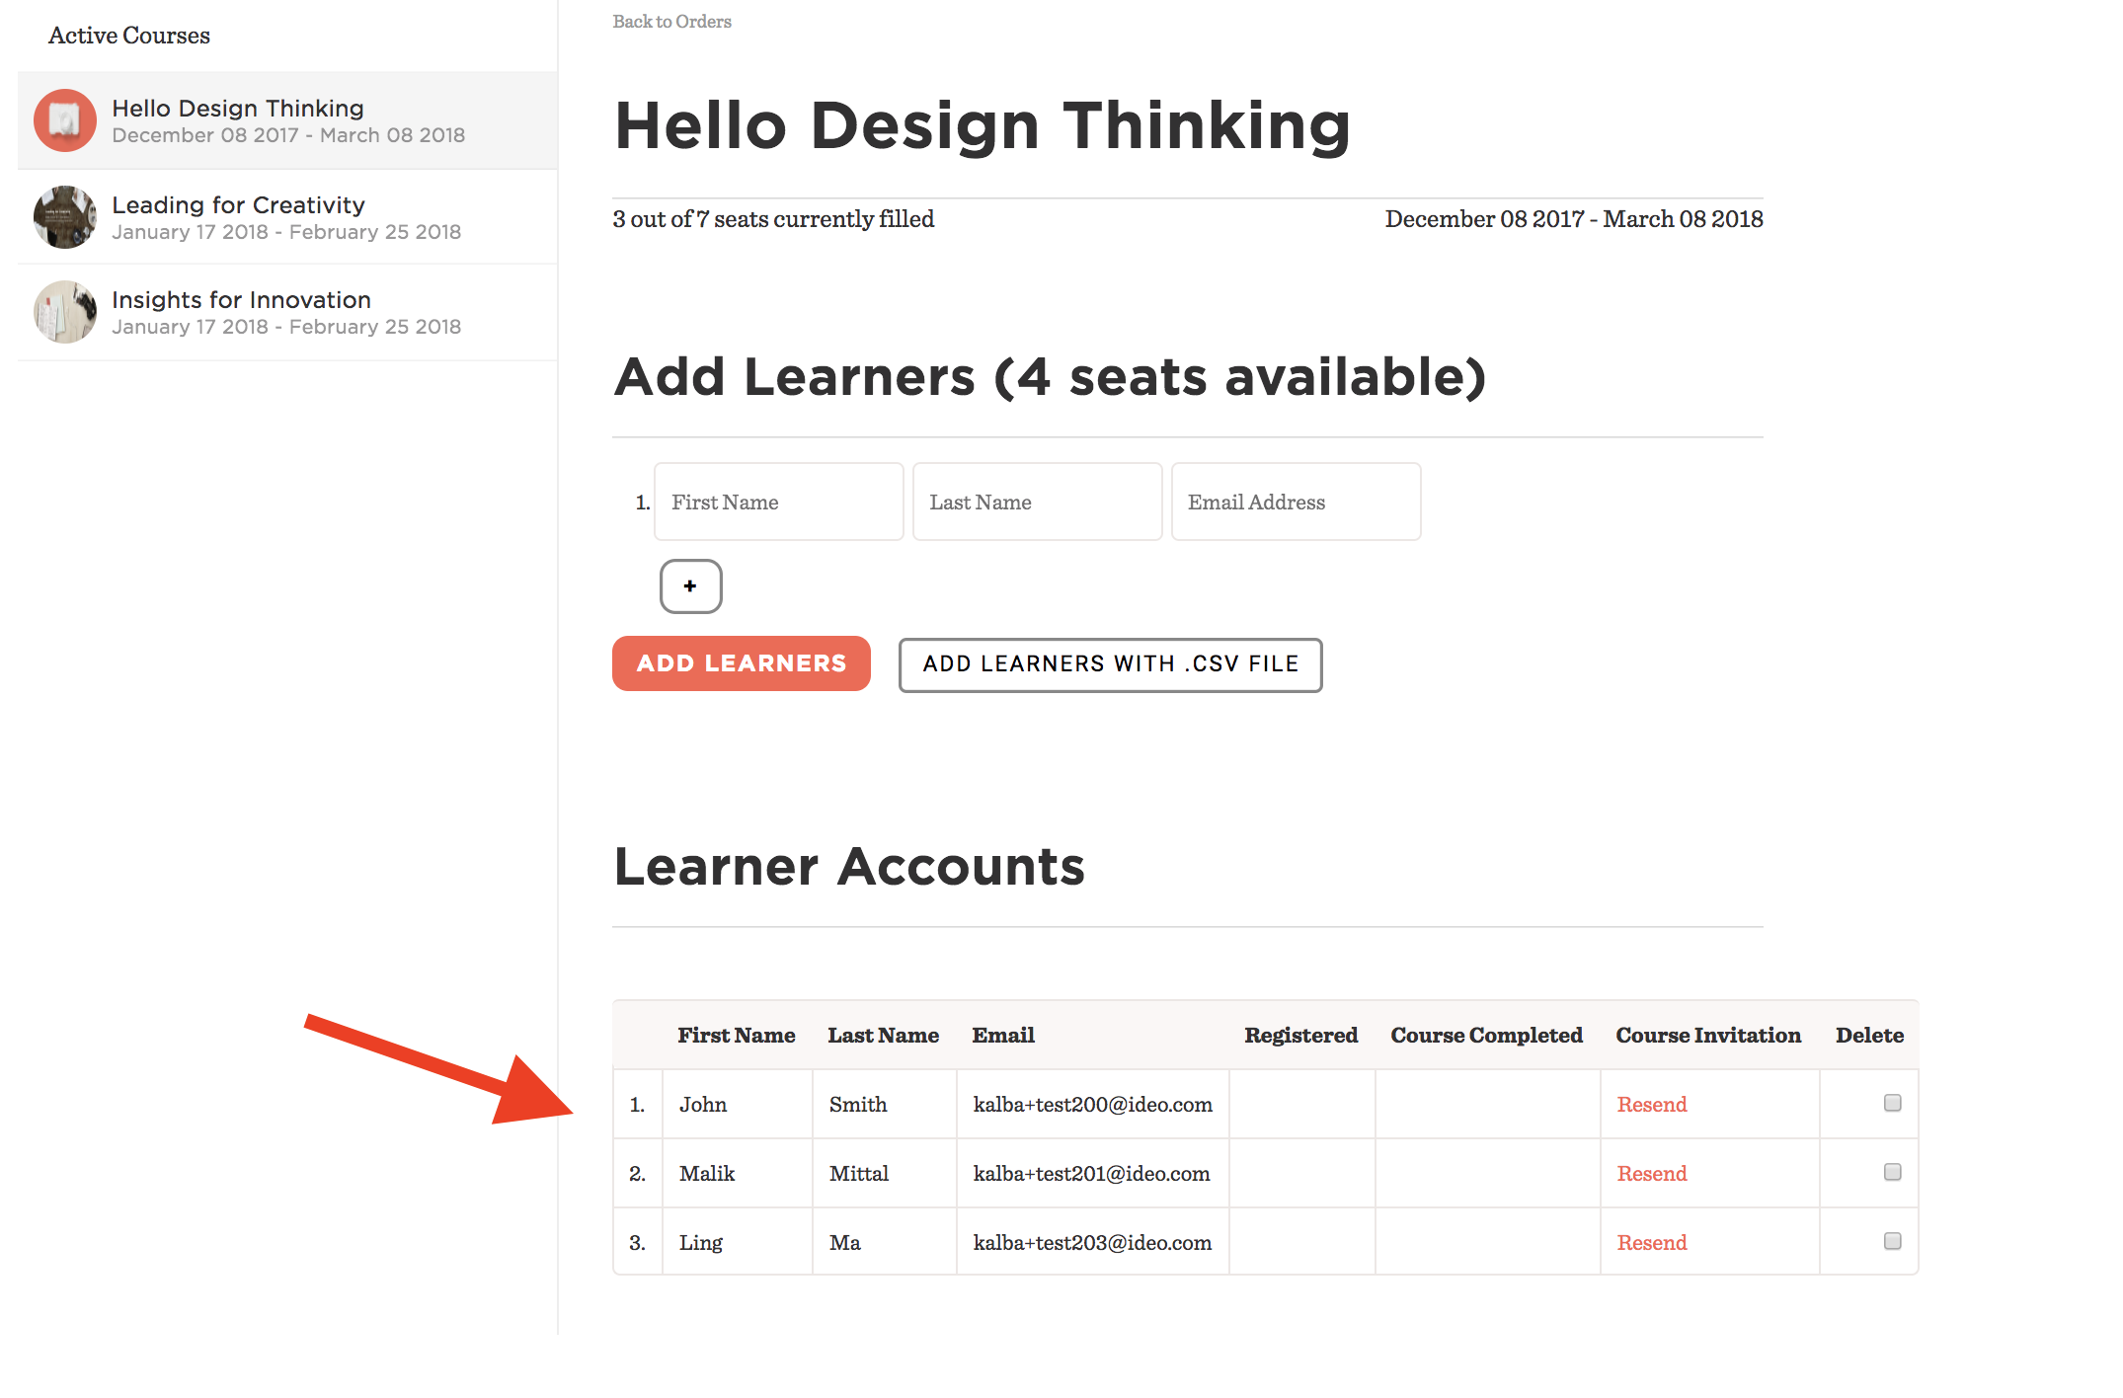Click Add Learners With .CSV File
This screenshot has height=1398, width=2123.
[1110, 664]
